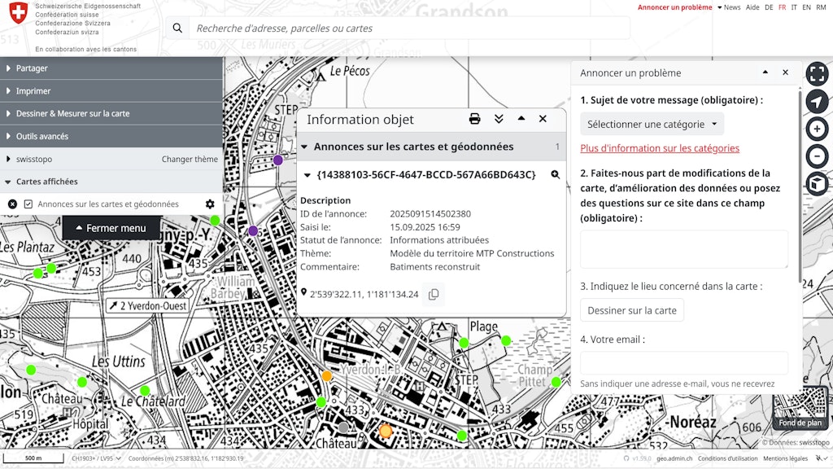Viewport: 833px width, 469px height.
Task: Zoom to the feature using the magnifier icon
Action: (555, 174)
